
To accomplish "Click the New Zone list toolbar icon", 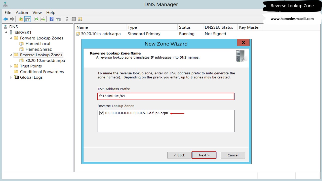I will [x=74, y=19].
